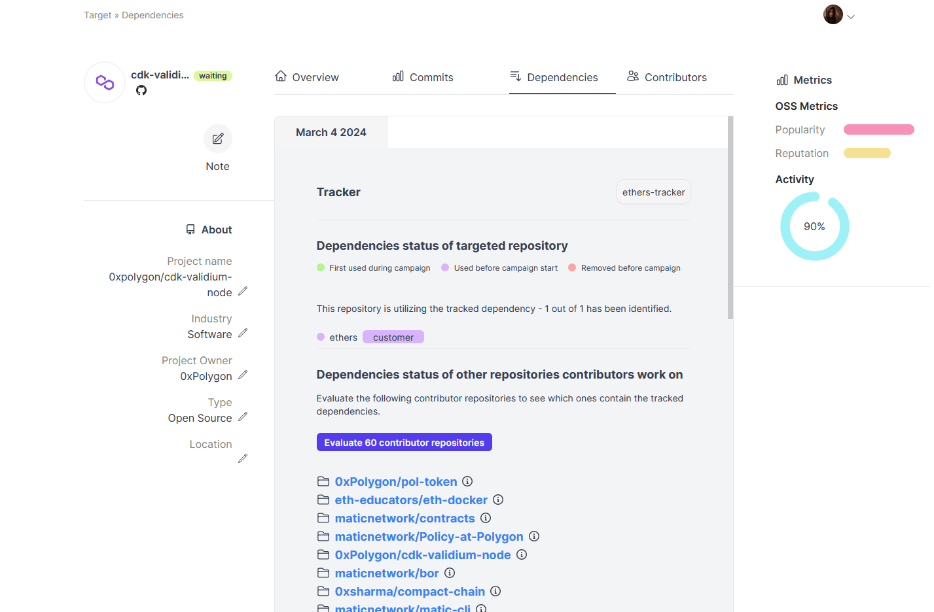Screen dimensions: 934x612
Task: Edit the Location pencil icon
Action: pyautogui.click(x=243, y=458)
